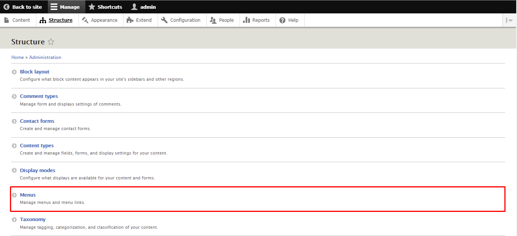517x236 pixels.
Task: Open the Content types link
Action: coord(37,146)
